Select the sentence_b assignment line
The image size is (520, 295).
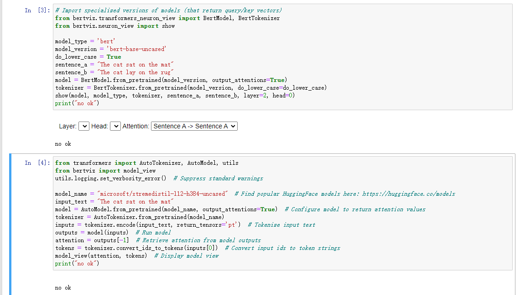click(114, 72)
